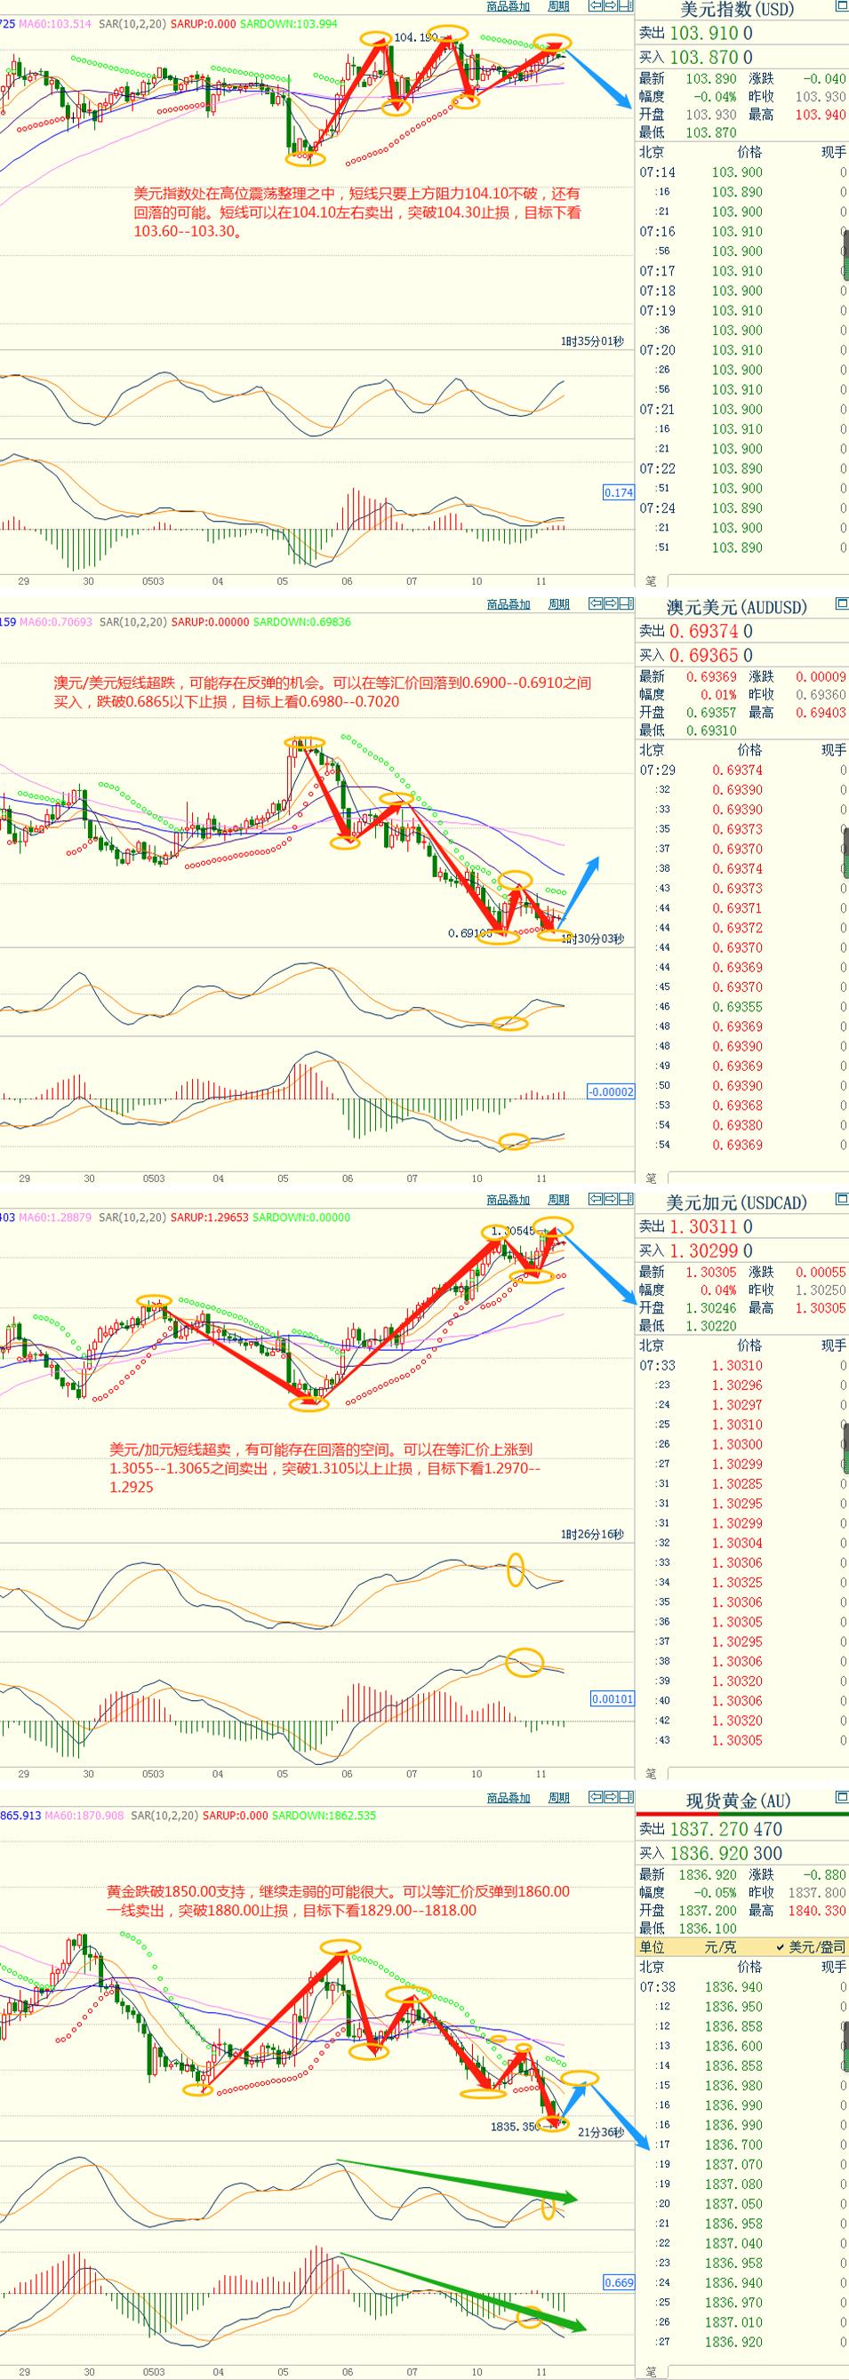Click the back arrow above the USD index chart
The width and height of the screenshot is (849, 2380).
597,6
